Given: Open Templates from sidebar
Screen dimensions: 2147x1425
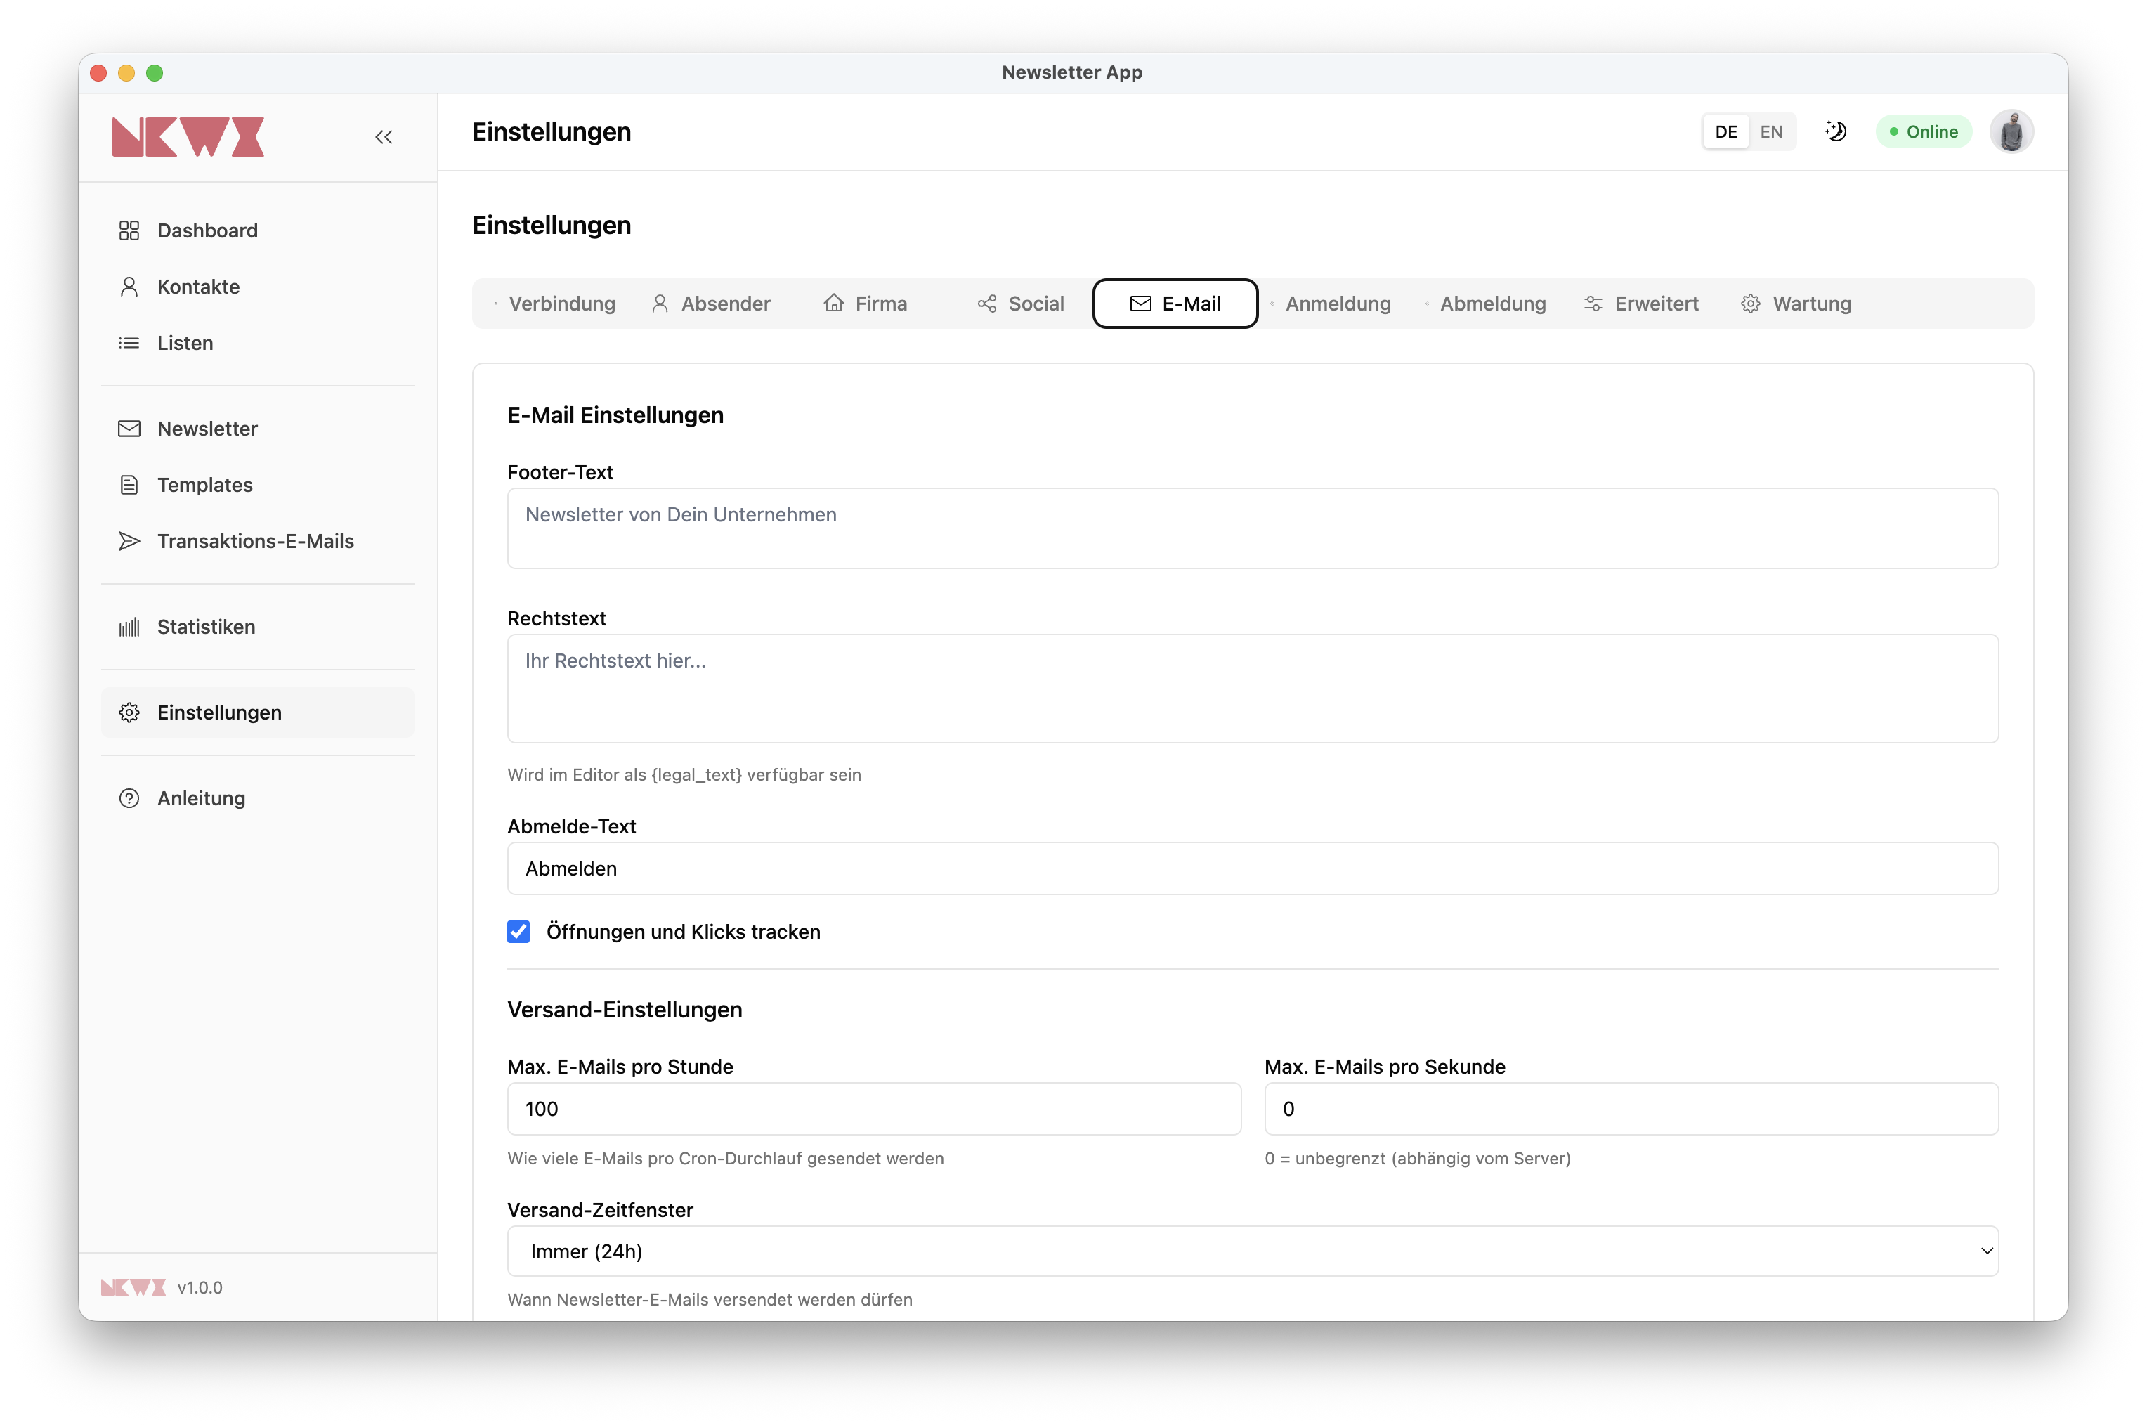Looking at the screenshot, I should coord(204,486).
